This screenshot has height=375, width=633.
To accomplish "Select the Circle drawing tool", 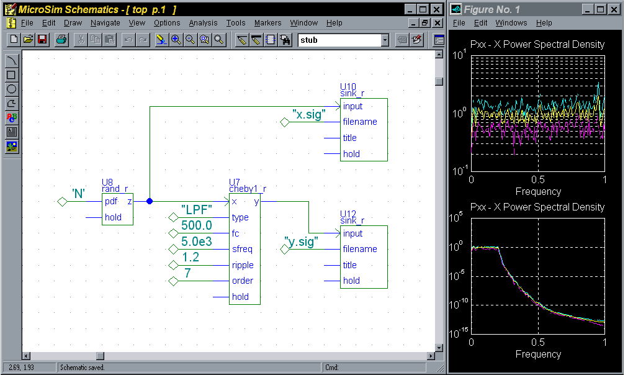I will point(12,89).
